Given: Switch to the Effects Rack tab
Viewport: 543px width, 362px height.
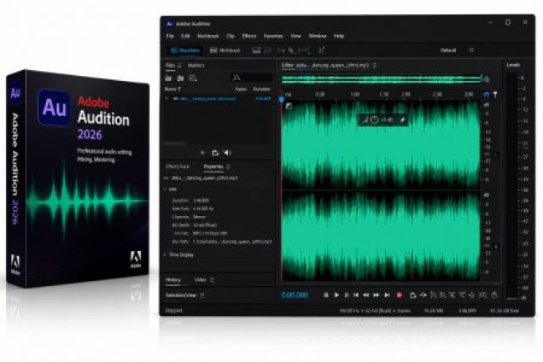Looking at the screenshot, I should pos(177,167).
